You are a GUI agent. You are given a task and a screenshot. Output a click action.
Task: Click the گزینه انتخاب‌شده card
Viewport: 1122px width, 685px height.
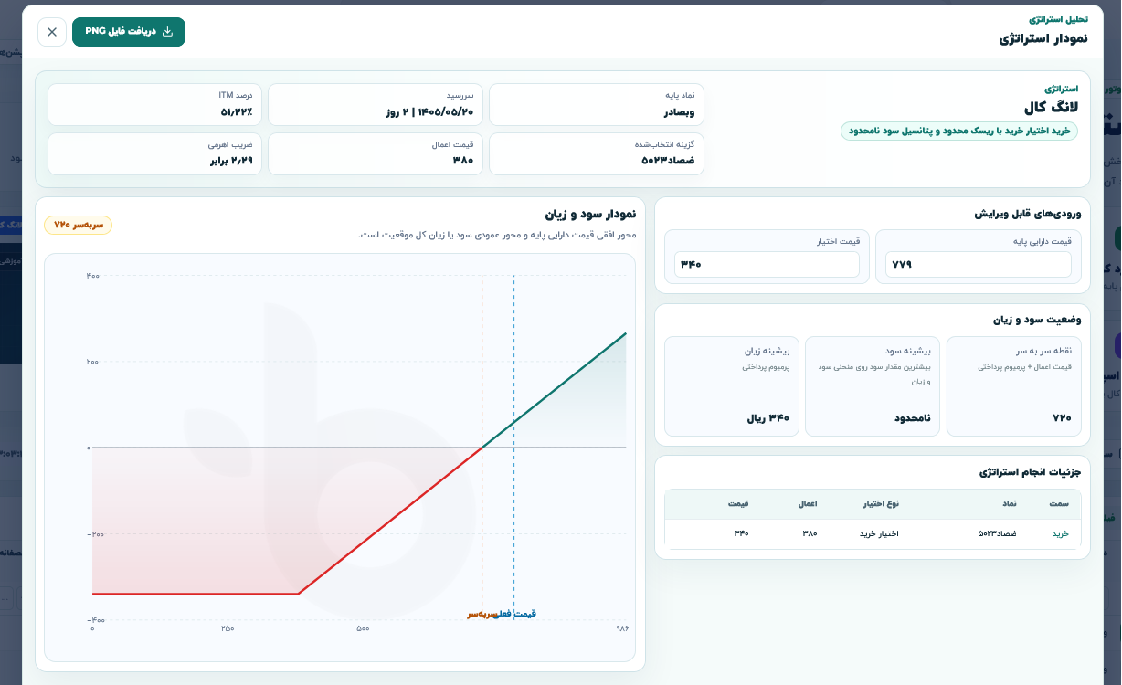coord(597,153)
